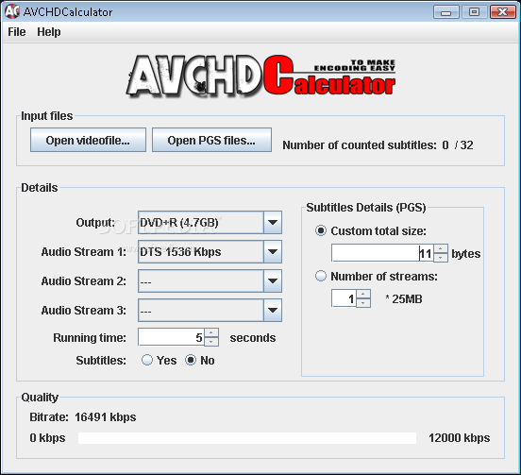Click the Open PGS files... button
The height and width of the screenshot is (475, 521).
point(211,140)
